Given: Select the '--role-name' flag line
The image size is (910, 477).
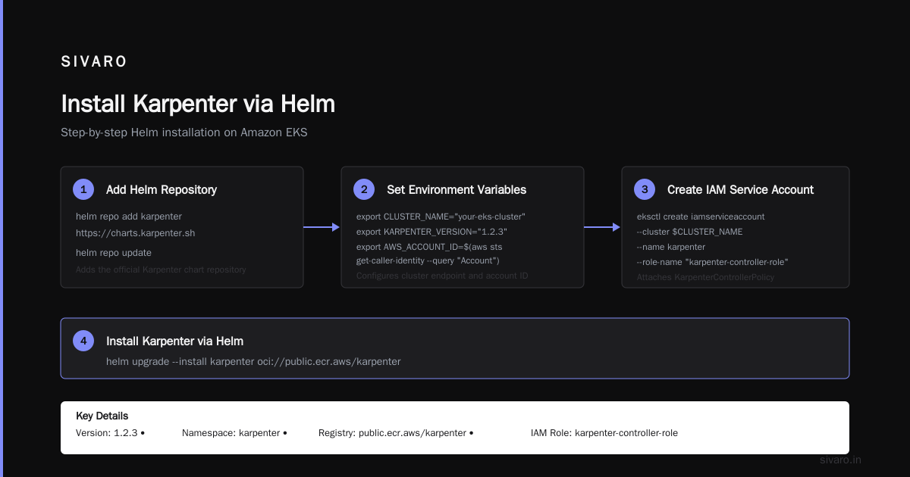Looking at the screenshot, I should (x=713, y=262).
